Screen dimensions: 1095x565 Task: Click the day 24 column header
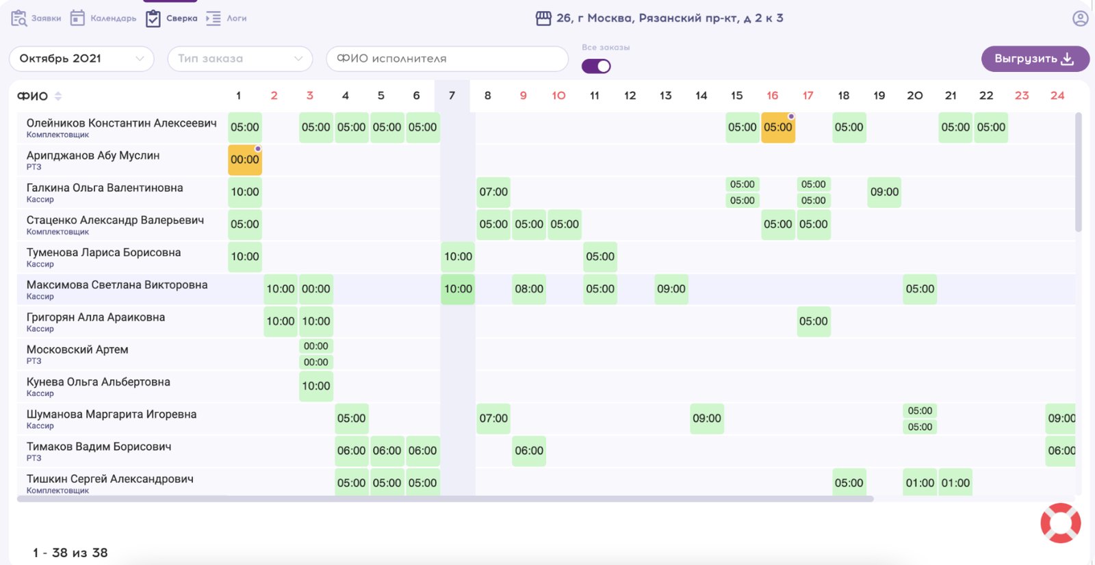1057,96
